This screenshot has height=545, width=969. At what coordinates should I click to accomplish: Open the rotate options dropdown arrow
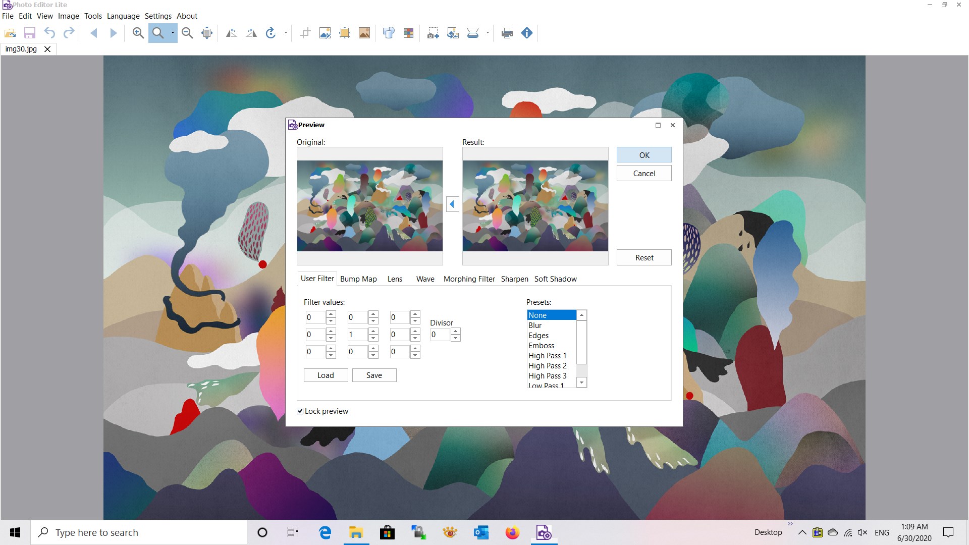[x=286, y=33]
